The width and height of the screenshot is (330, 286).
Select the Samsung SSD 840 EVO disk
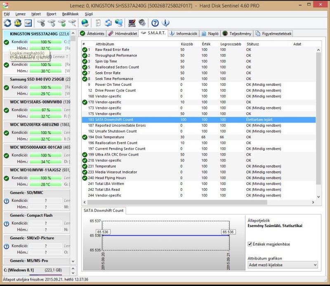[37, 79]
